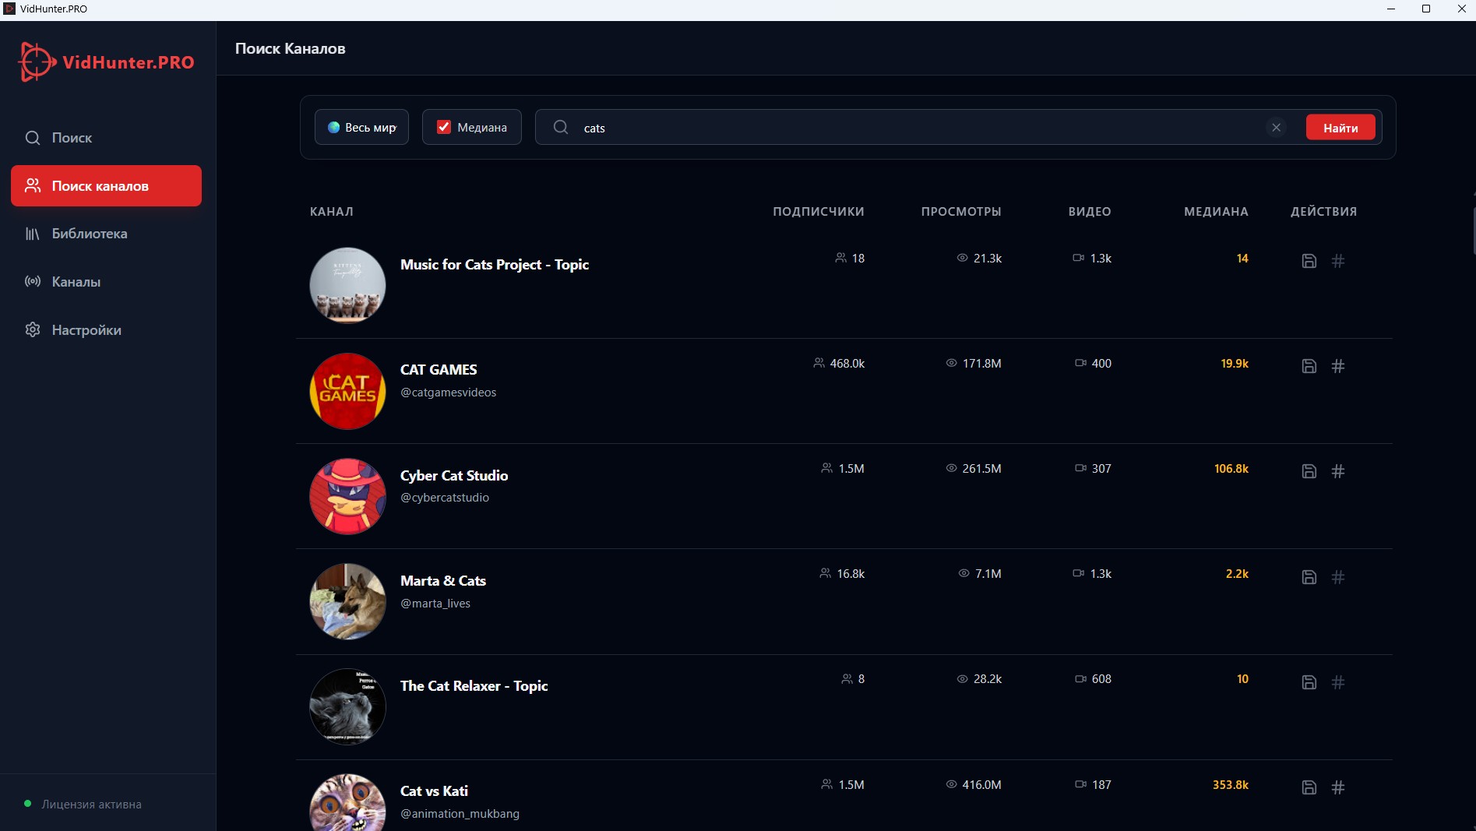Save the CAT GAMES channel
1476x831 pixels.
click(1309, 366)
